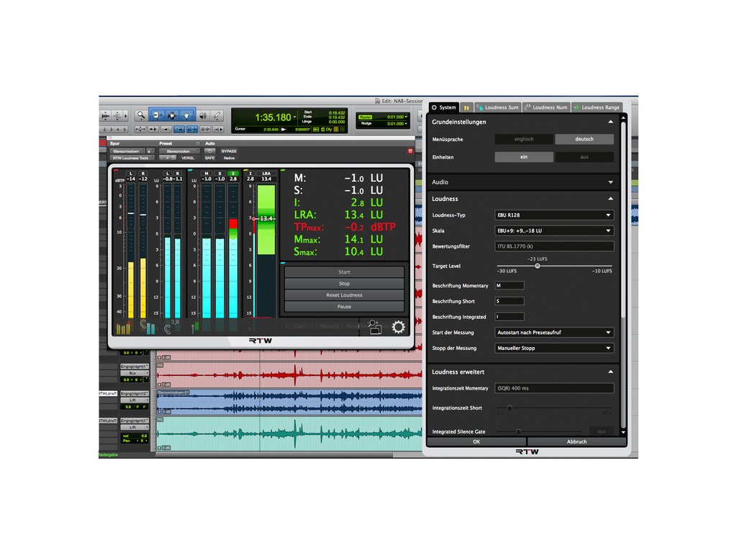Select the Selector tool in toolbar
This screenshot has width=737, height=553.
(171, 115)
